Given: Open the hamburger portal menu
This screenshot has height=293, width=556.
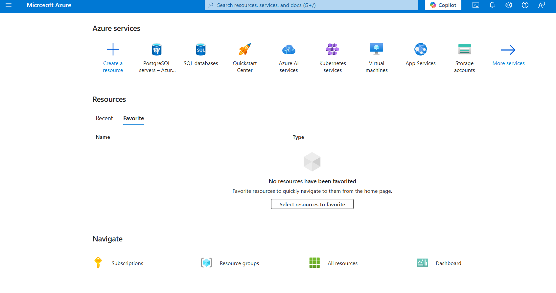Looking at the screenshot, I should (x=9, y=5).
